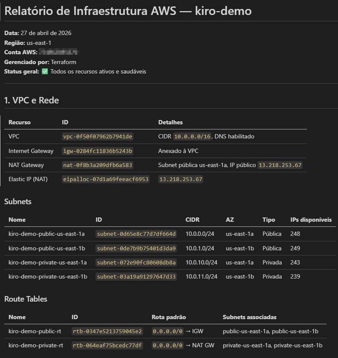Screen dimensions: 338x358
Task: Select the Elastic IP allocation ID eipalloc-07d1a69feeacf6953
Action: [x=106, y=179]
